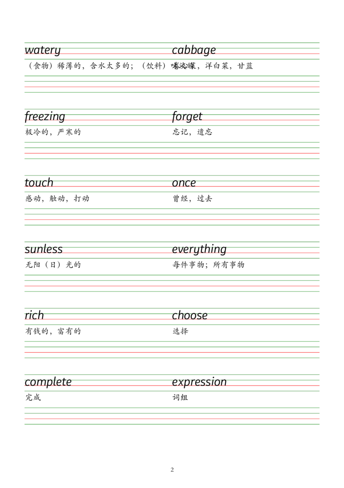
Task: Click the striped band below the "expression" row
Action: (x=172, y=417)
